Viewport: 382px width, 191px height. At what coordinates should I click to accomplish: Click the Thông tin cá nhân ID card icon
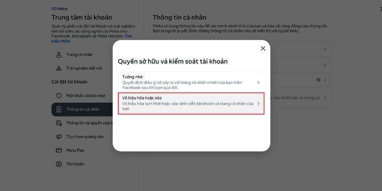click(x=59, y=109)
